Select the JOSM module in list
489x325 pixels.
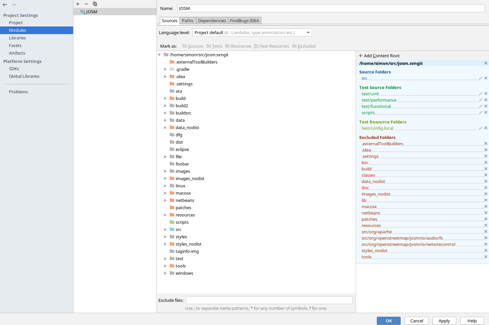coord(115,12)
